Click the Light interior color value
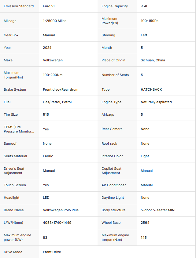The height and width of the screenshot is (258, 196). (x=145, y=156)
